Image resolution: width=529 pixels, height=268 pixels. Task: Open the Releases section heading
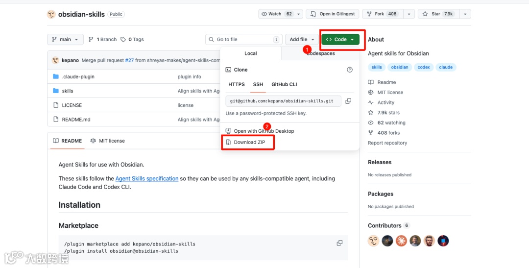tap(380, 162)
